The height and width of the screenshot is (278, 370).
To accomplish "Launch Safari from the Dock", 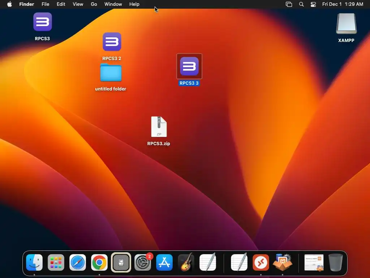I will 78,262.
